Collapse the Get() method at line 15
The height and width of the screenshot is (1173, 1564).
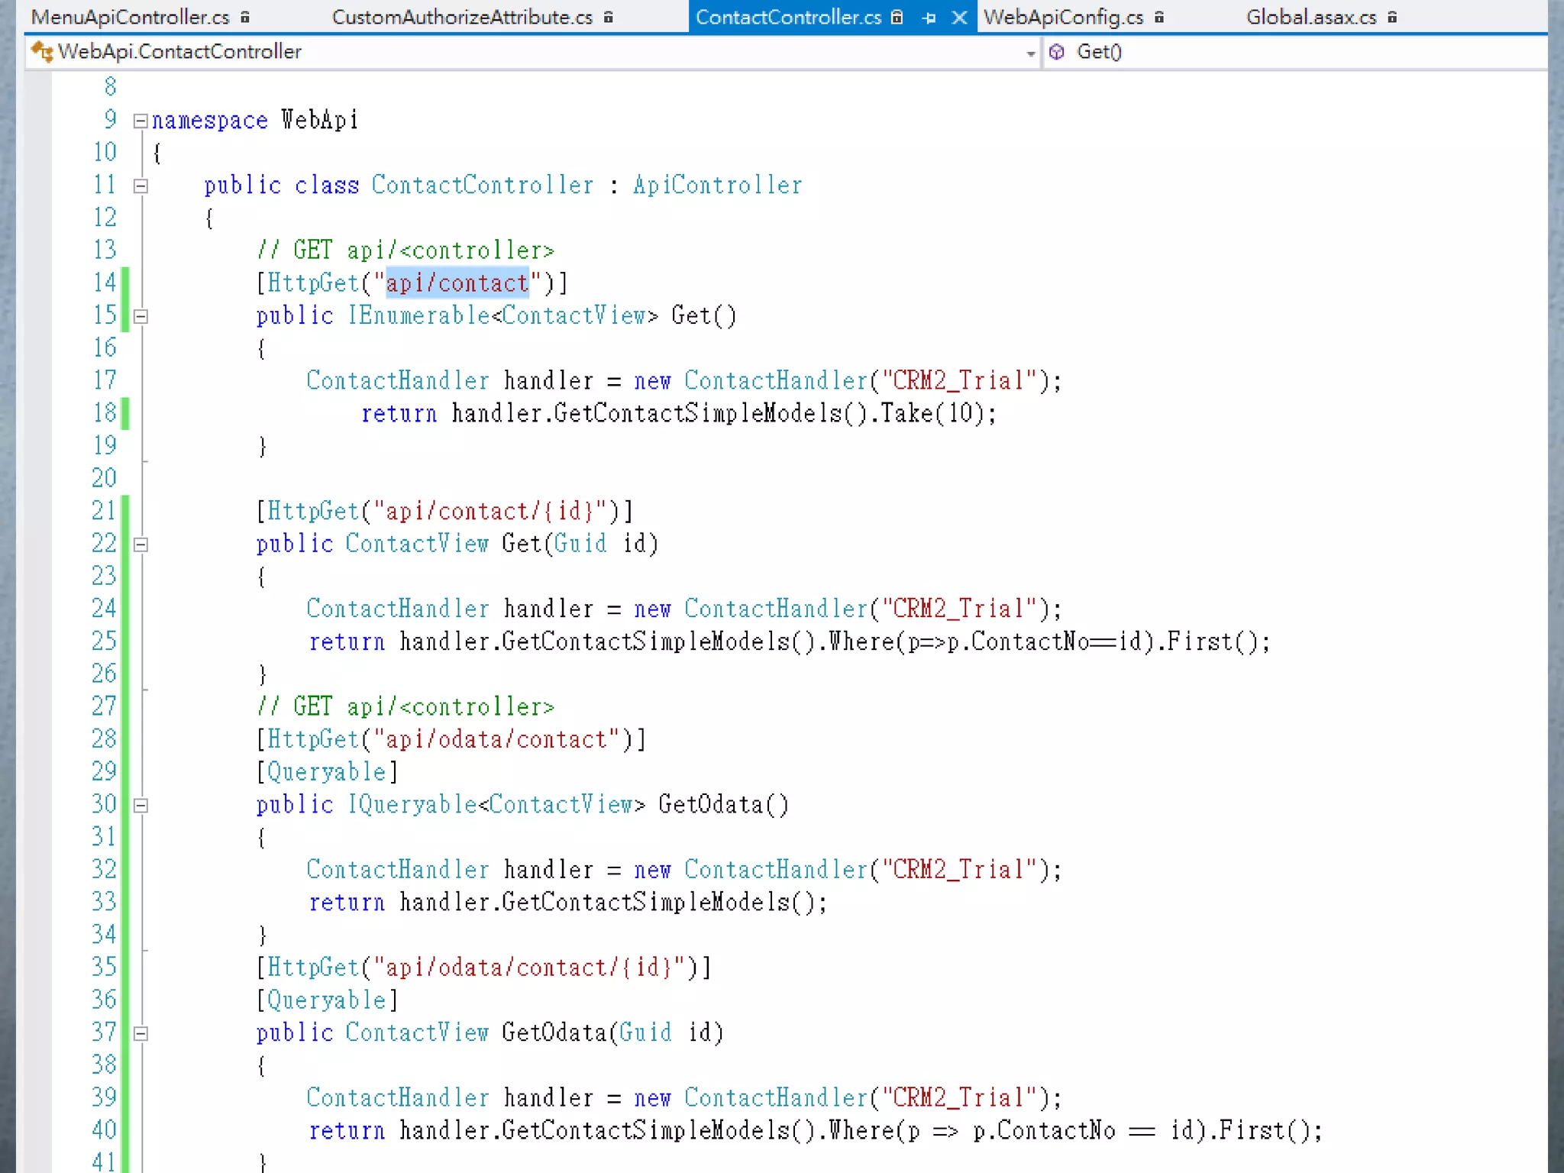pos(141,316)
